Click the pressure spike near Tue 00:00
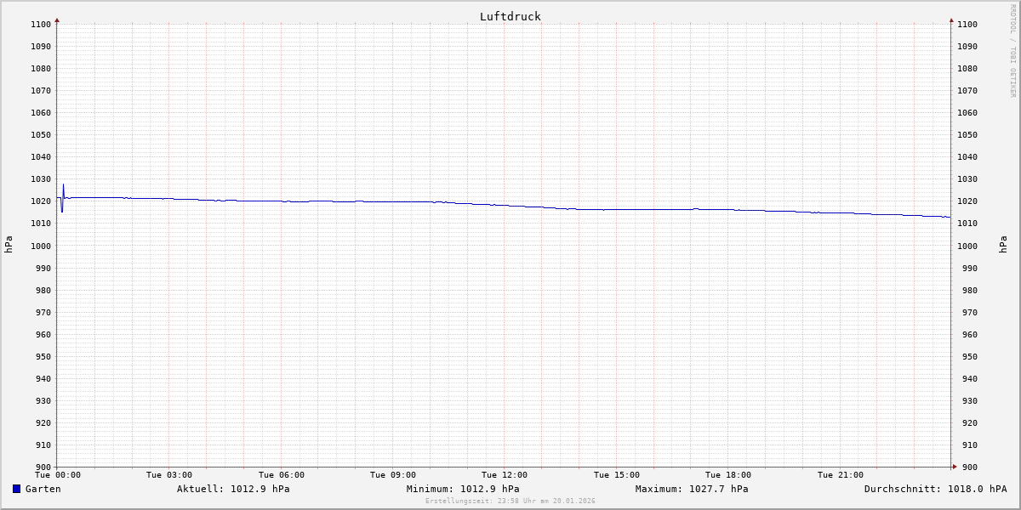1021x510 pixels. [x=63, y=186]
